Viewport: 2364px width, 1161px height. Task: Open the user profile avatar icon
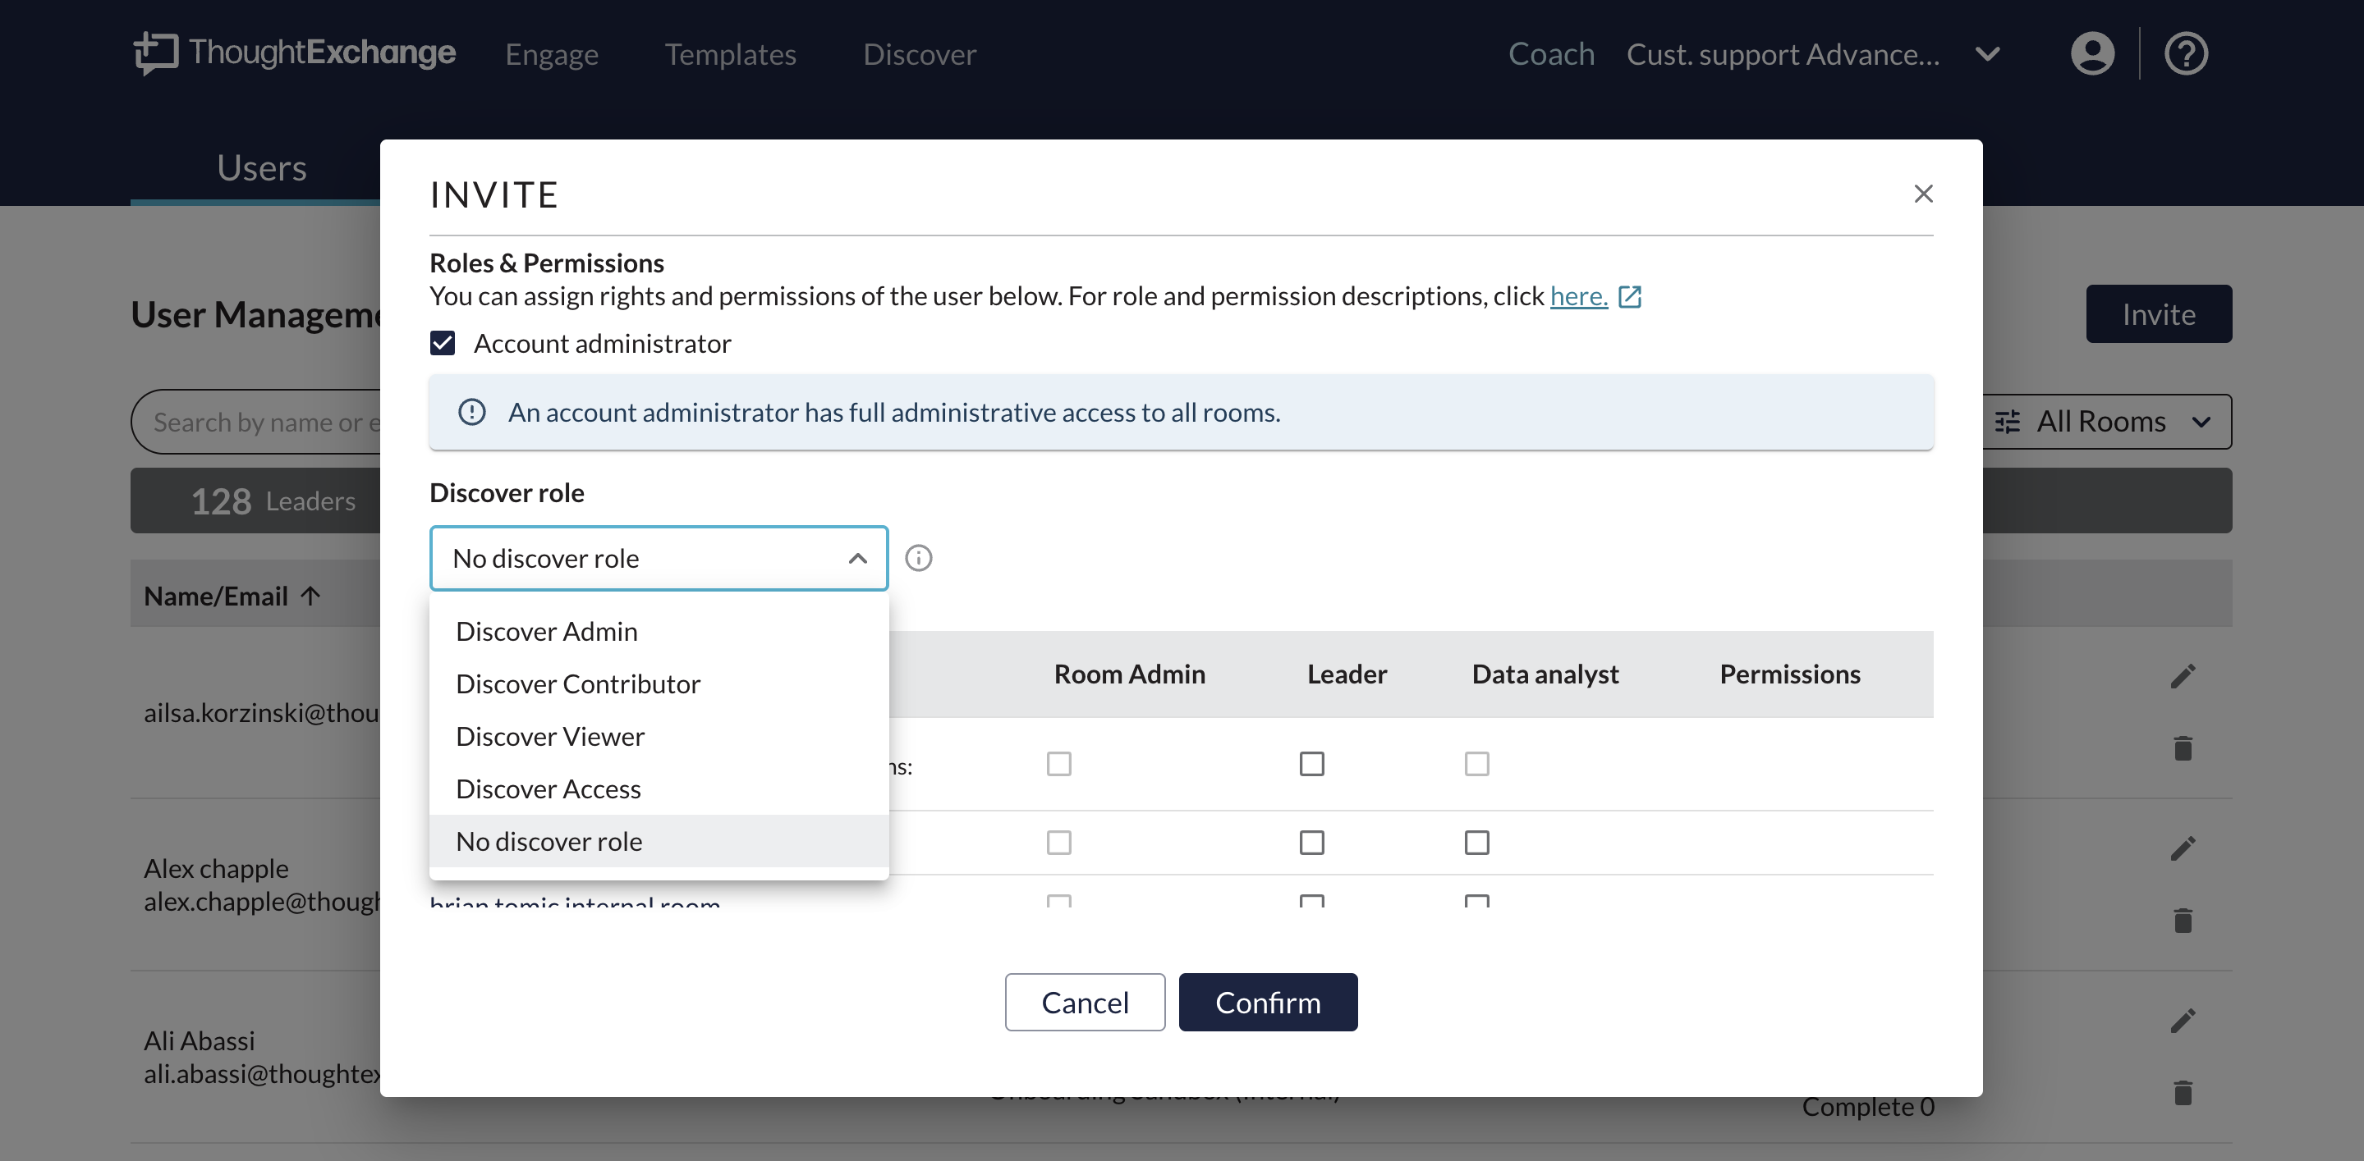[x=2092, y=53]
